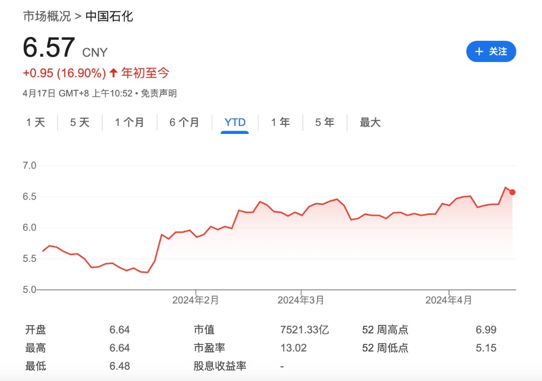Image resolution: width=542 pixels, height=381 pixels.
Task: Open the 免责声明 disclaimer link
Action: tap(159, 93)
